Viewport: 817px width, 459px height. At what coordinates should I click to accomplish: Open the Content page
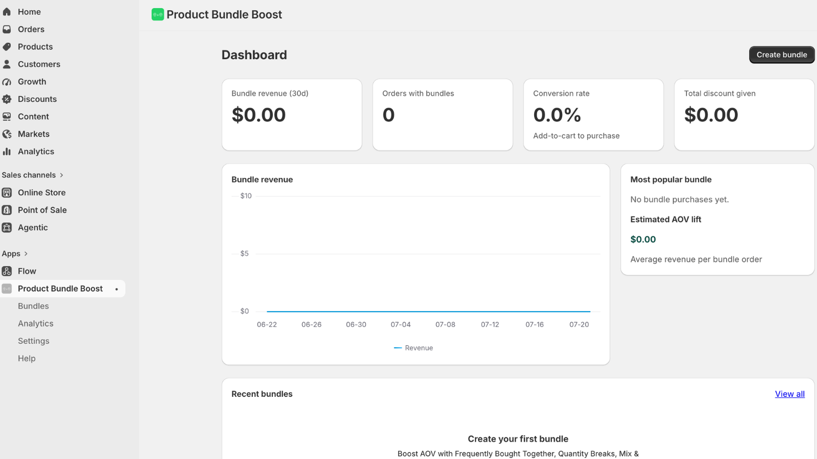click(33, 116)
